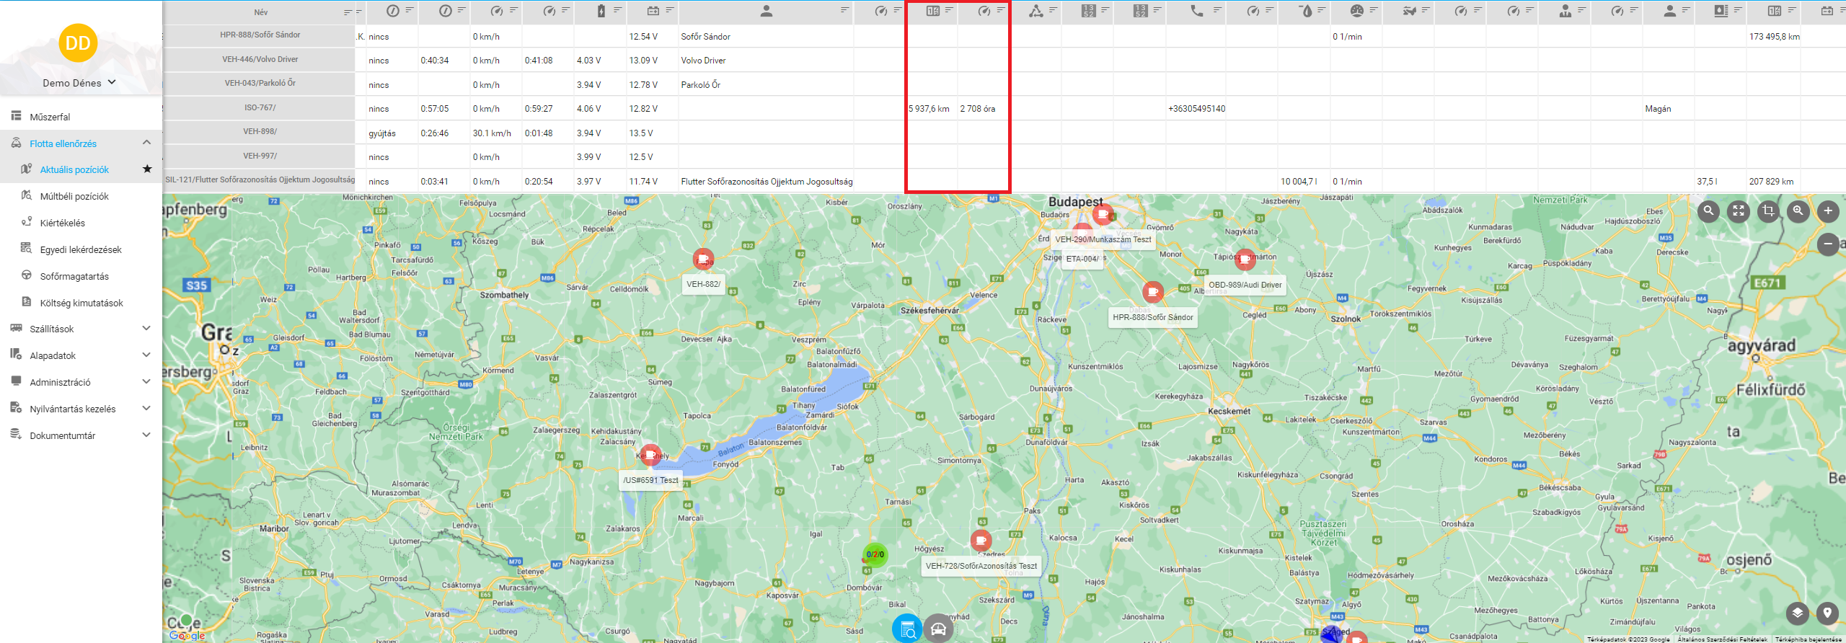Toggle favorite star for Aktuális pozíciók

(x=147, y=169)
